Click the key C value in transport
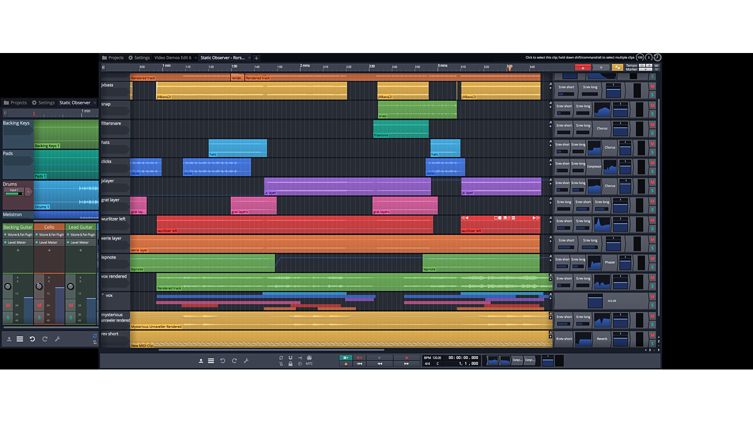This screenshot has height=423, width=753. [x=438, y=363]
